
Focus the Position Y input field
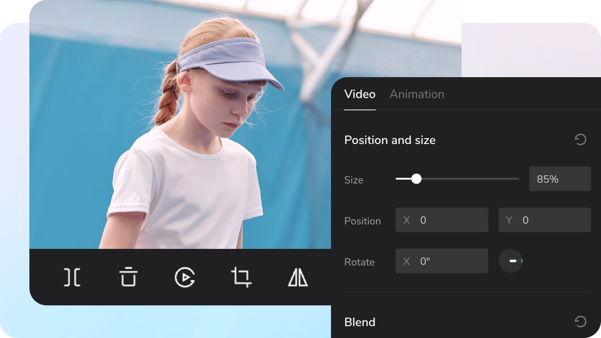(544, 220)
